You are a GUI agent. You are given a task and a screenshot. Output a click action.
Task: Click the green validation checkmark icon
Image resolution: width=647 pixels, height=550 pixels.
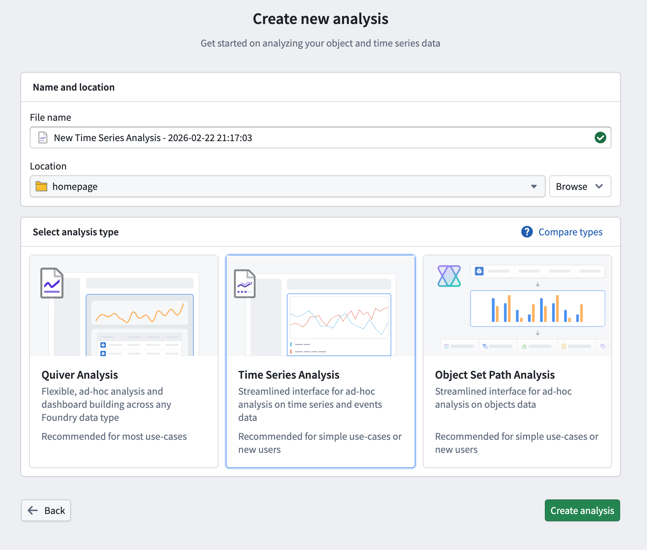click(x=600, y=137)
